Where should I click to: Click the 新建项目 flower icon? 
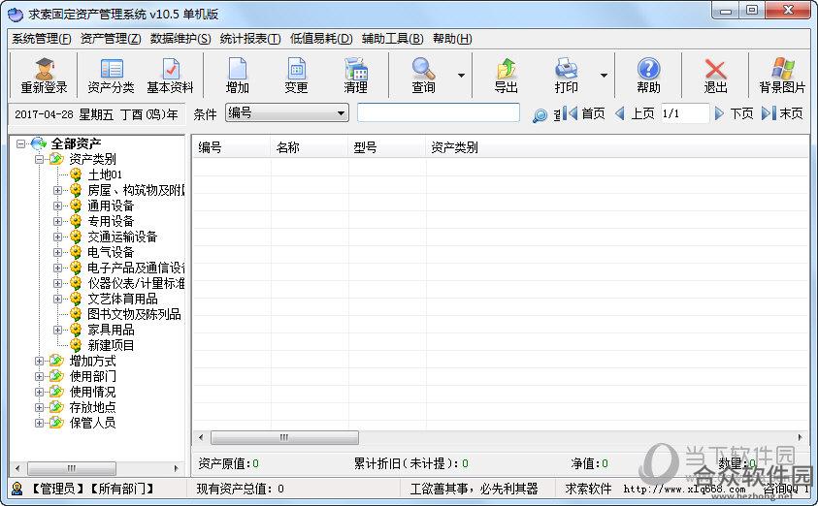click(76, 345)
